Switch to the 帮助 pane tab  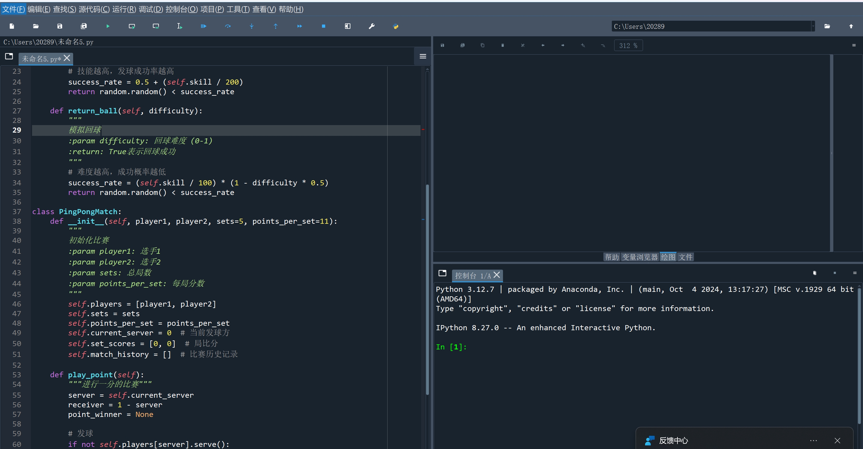pos(612,257)
